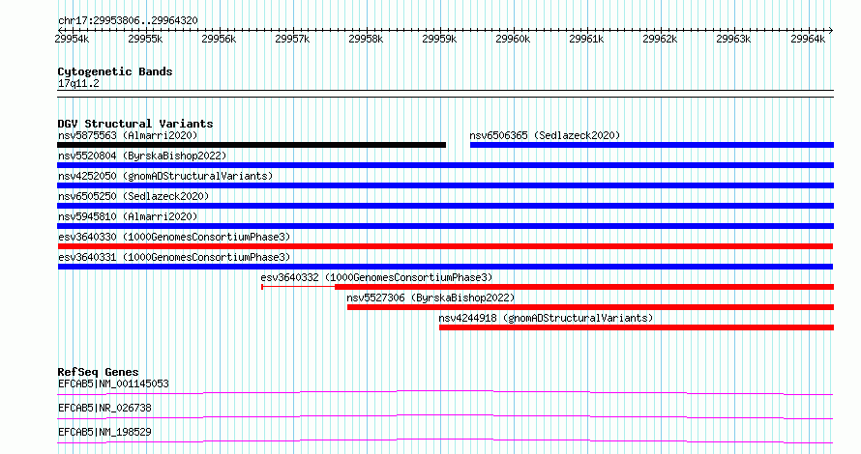Click the 29959k ruler tick label
The width and height of the screenshot is (861, 454).
pos(439,39)
